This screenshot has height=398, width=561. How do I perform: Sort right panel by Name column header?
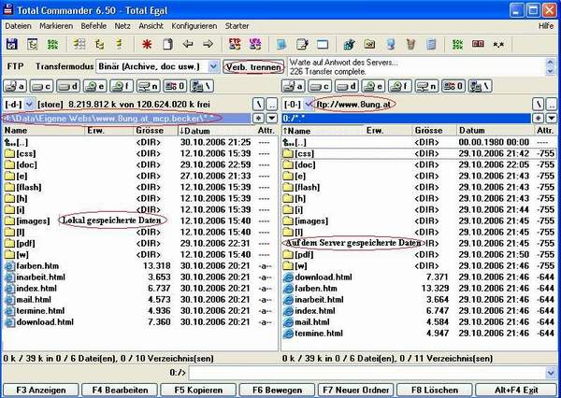coord(323,131)
